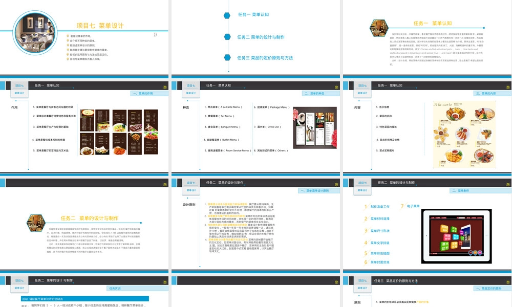Open the 二、菜单的种类 section label
Image resolution: width=512 pixels, height=307 pixels.
[x=321, y=94]
